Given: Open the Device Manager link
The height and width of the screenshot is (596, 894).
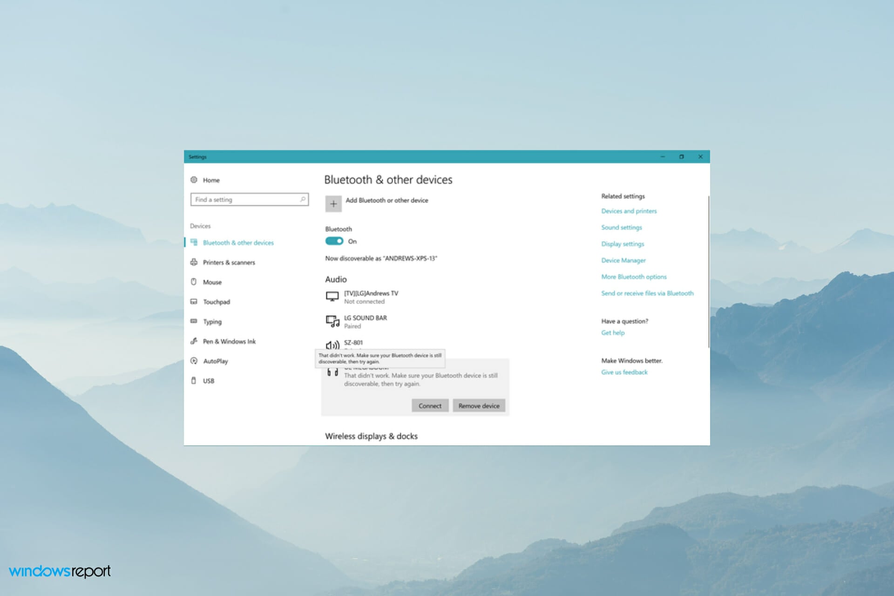Looking at the screenshot, I should point(623,260).
